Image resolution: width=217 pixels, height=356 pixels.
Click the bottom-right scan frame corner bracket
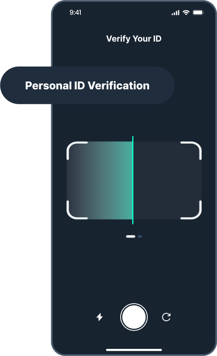tap(191, 210)
